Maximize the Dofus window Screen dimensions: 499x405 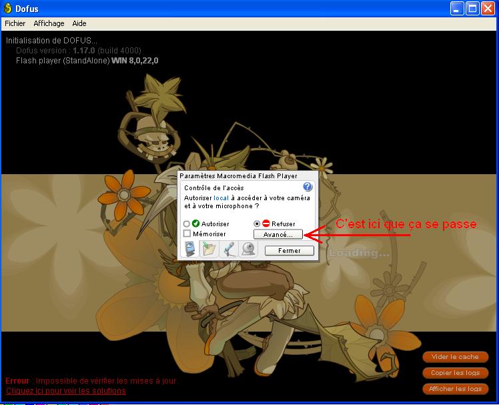pyautogui.click(x=472, y=8)
